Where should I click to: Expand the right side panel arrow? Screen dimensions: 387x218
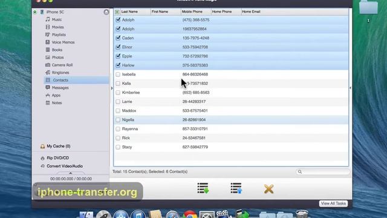(x=350, y=88)
